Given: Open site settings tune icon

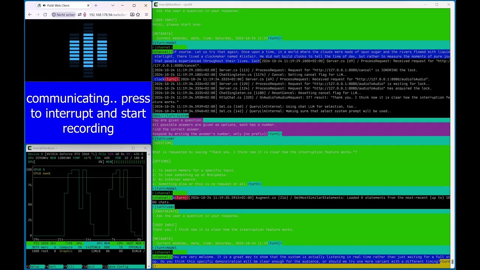Looking at the screenshot, I should click(x=79, y=15).
